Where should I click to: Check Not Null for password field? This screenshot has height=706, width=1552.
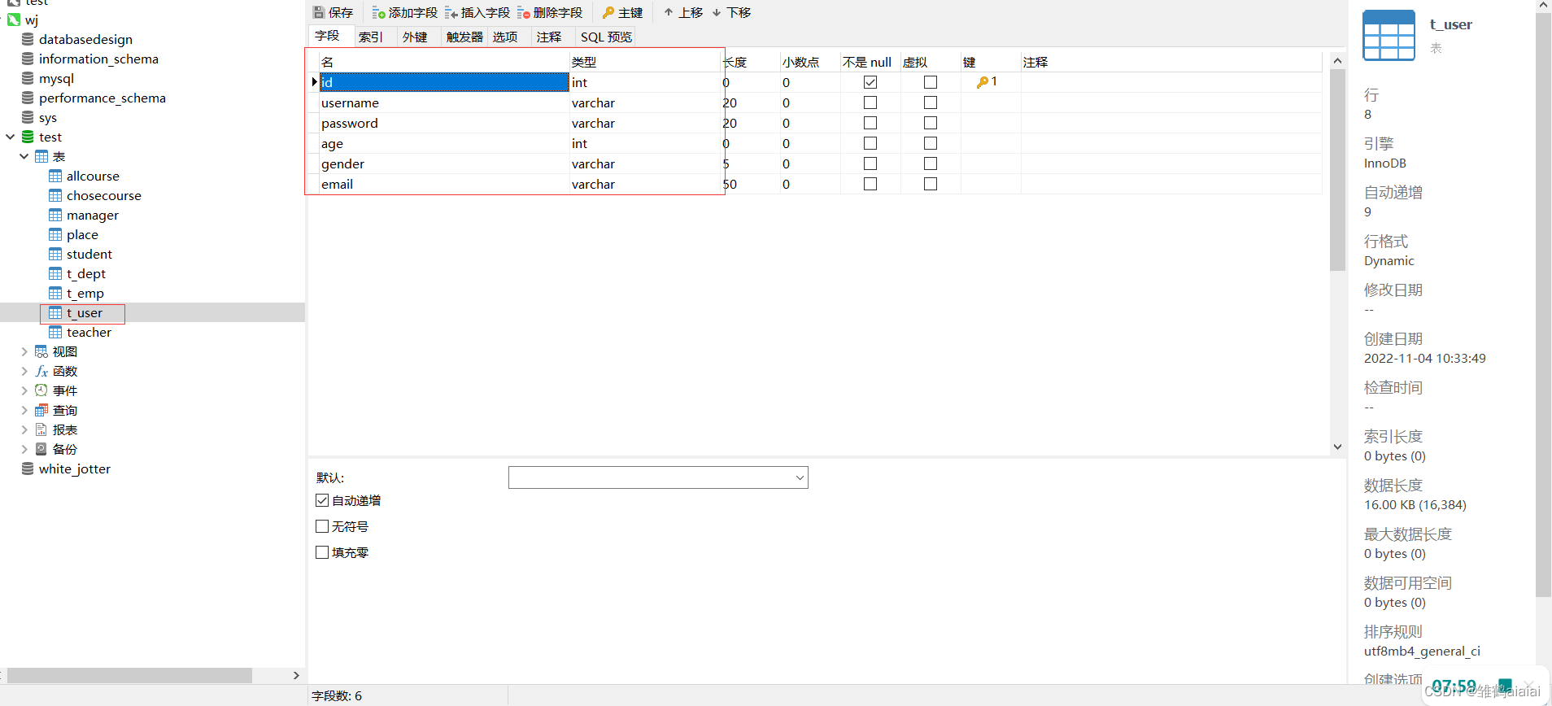(x=870, y=123)
